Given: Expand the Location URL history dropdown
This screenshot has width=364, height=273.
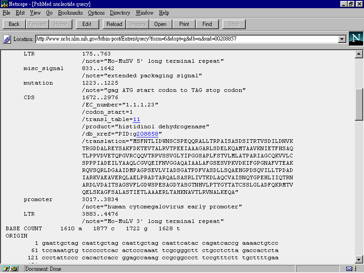Looking at the screenshot, I should point(342,39).
